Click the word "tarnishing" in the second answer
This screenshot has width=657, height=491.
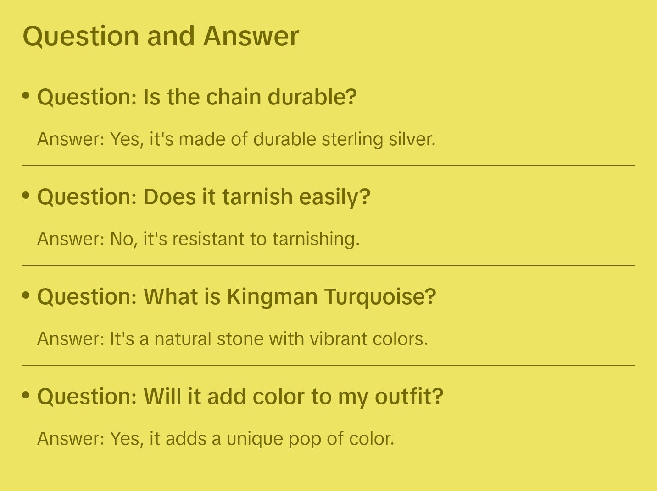pos(316,239)
